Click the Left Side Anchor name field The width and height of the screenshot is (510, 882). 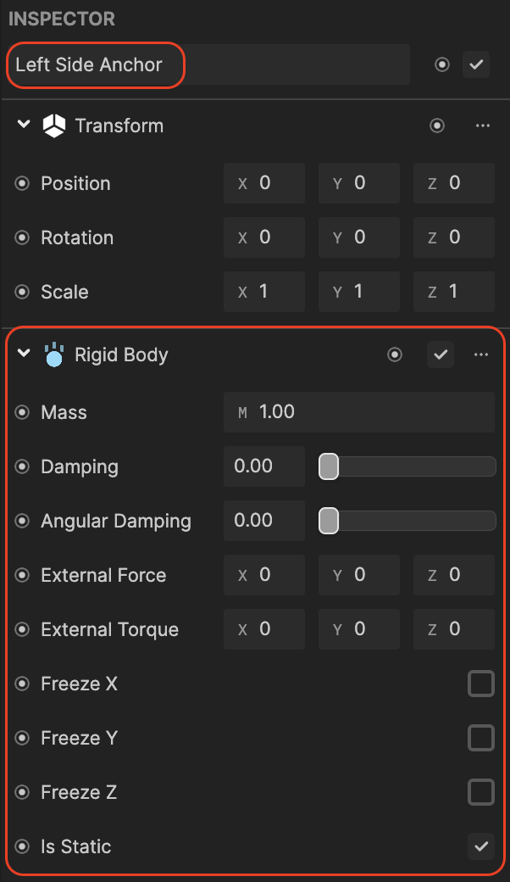tap(208, 64)
